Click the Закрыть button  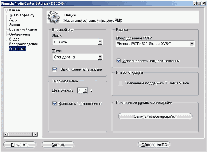pos(58,145)
